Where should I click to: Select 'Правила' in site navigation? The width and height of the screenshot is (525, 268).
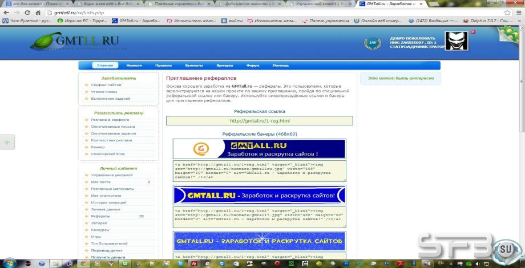[164, 66]
